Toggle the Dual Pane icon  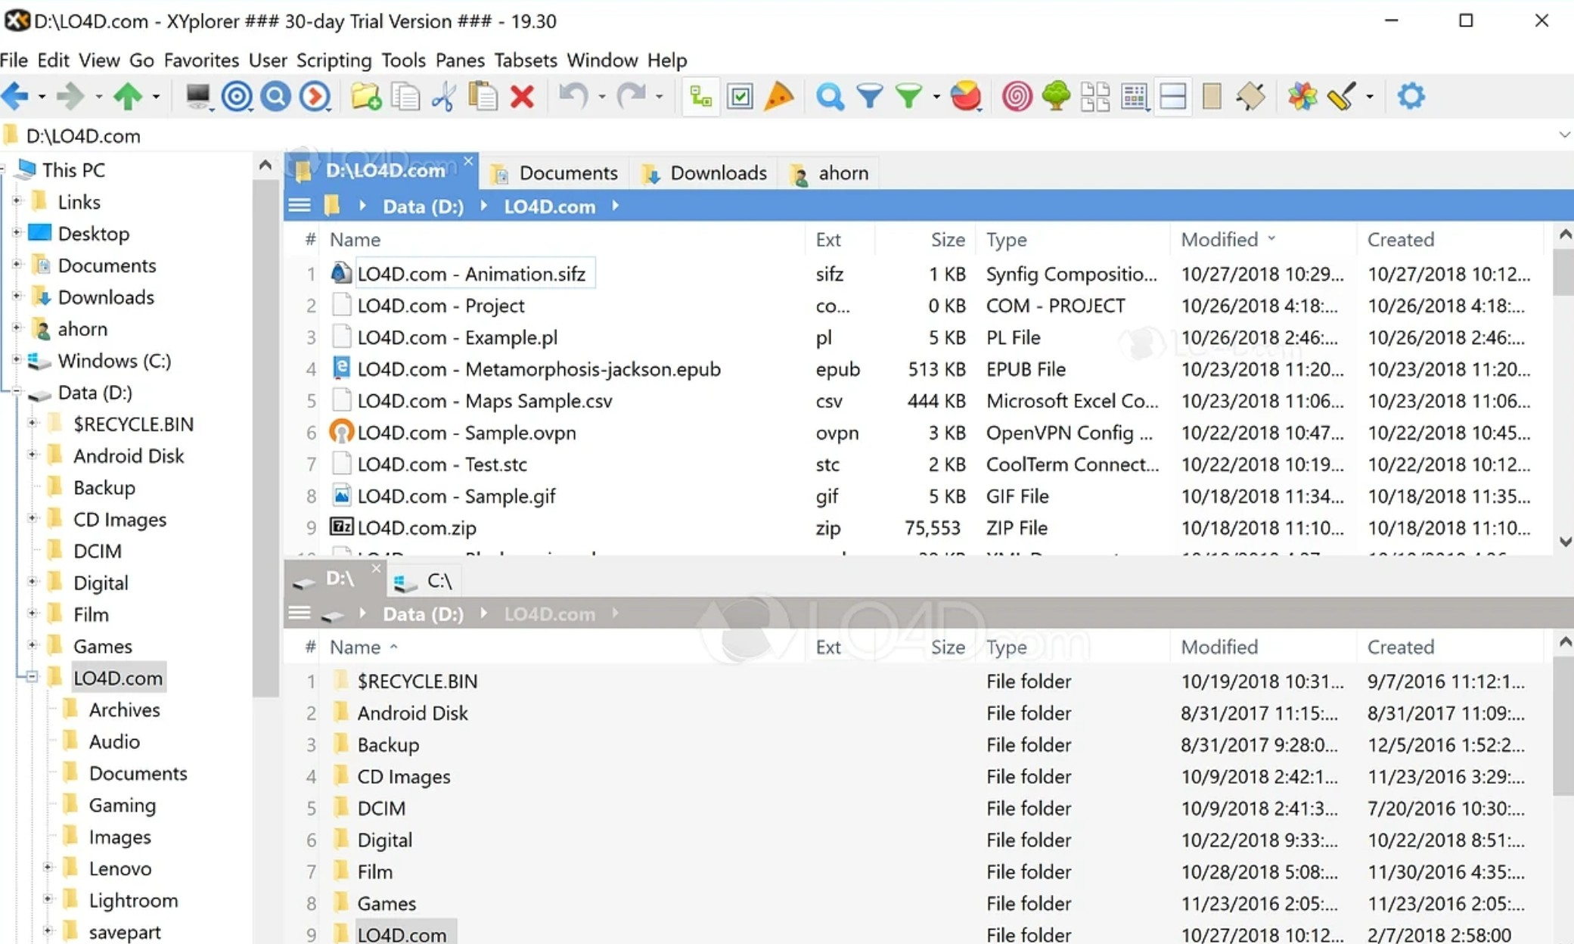click(1172, 96)
